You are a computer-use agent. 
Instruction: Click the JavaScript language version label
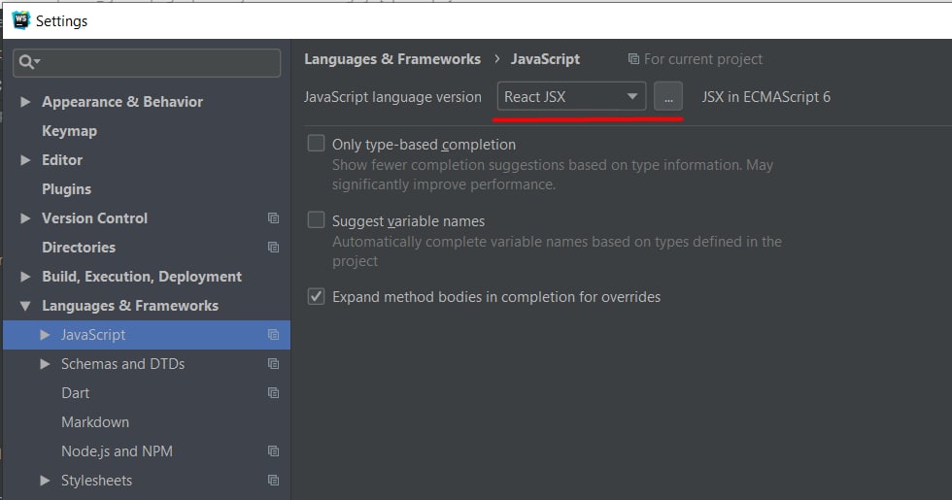(x=392, y=97)
